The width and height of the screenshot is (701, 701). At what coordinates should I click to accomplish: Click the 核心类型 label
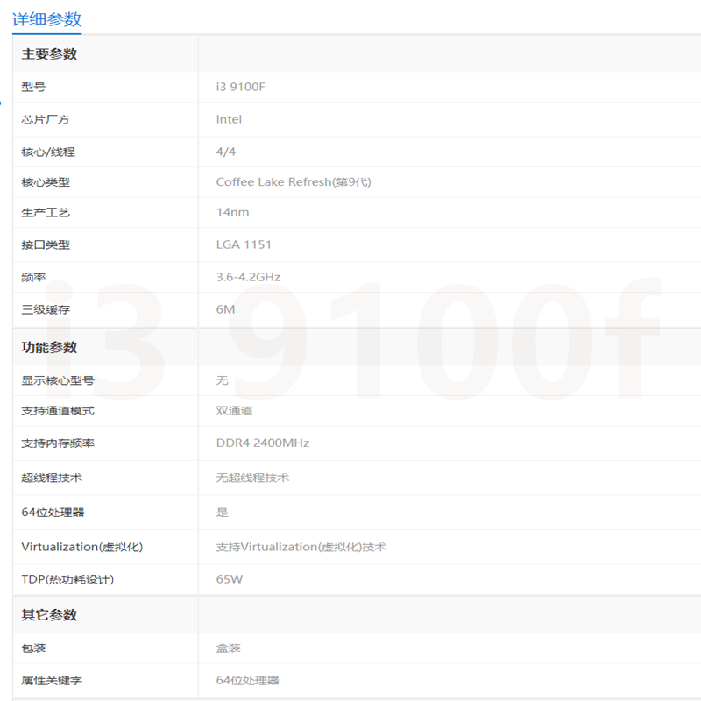(x=46, y=182)
